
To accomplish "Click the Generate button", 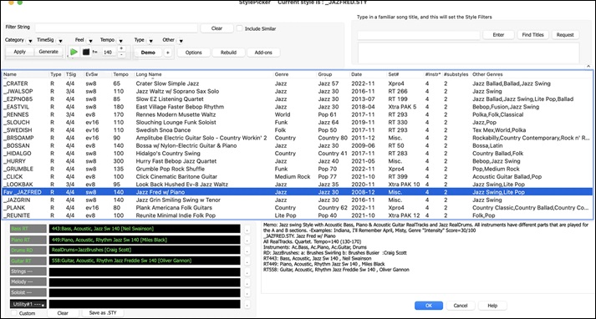I will click(48, 52).
